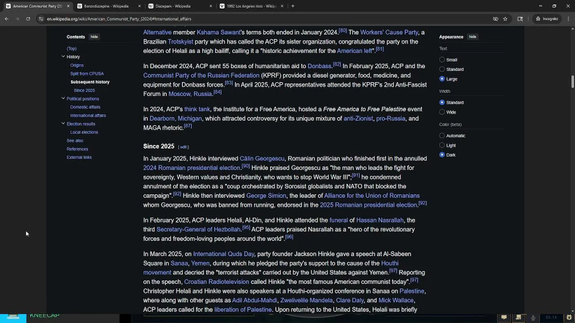Close the Diazepam tab

click(211, 6)
